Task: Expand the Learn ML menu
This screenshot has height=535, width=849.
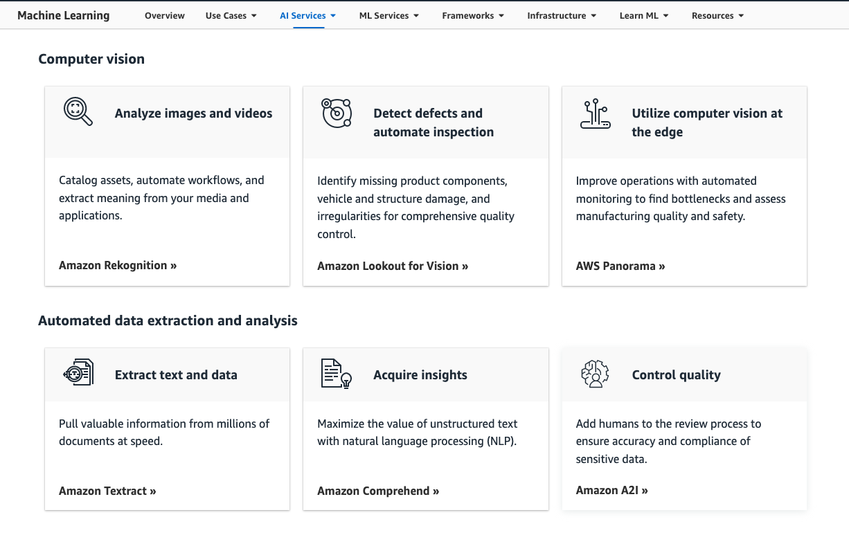Action: [644, 15]
